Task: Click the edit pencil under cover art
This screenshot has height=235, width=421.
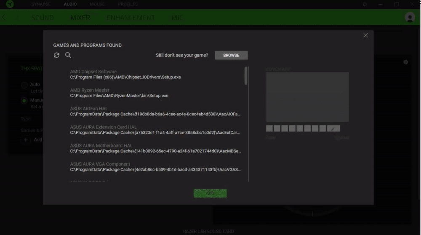Action: [333, 128]
